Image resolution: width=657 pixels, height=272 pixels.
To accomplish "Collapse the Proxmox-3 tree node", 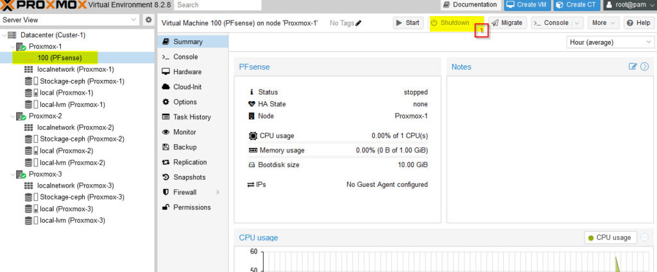I will 13,174.
